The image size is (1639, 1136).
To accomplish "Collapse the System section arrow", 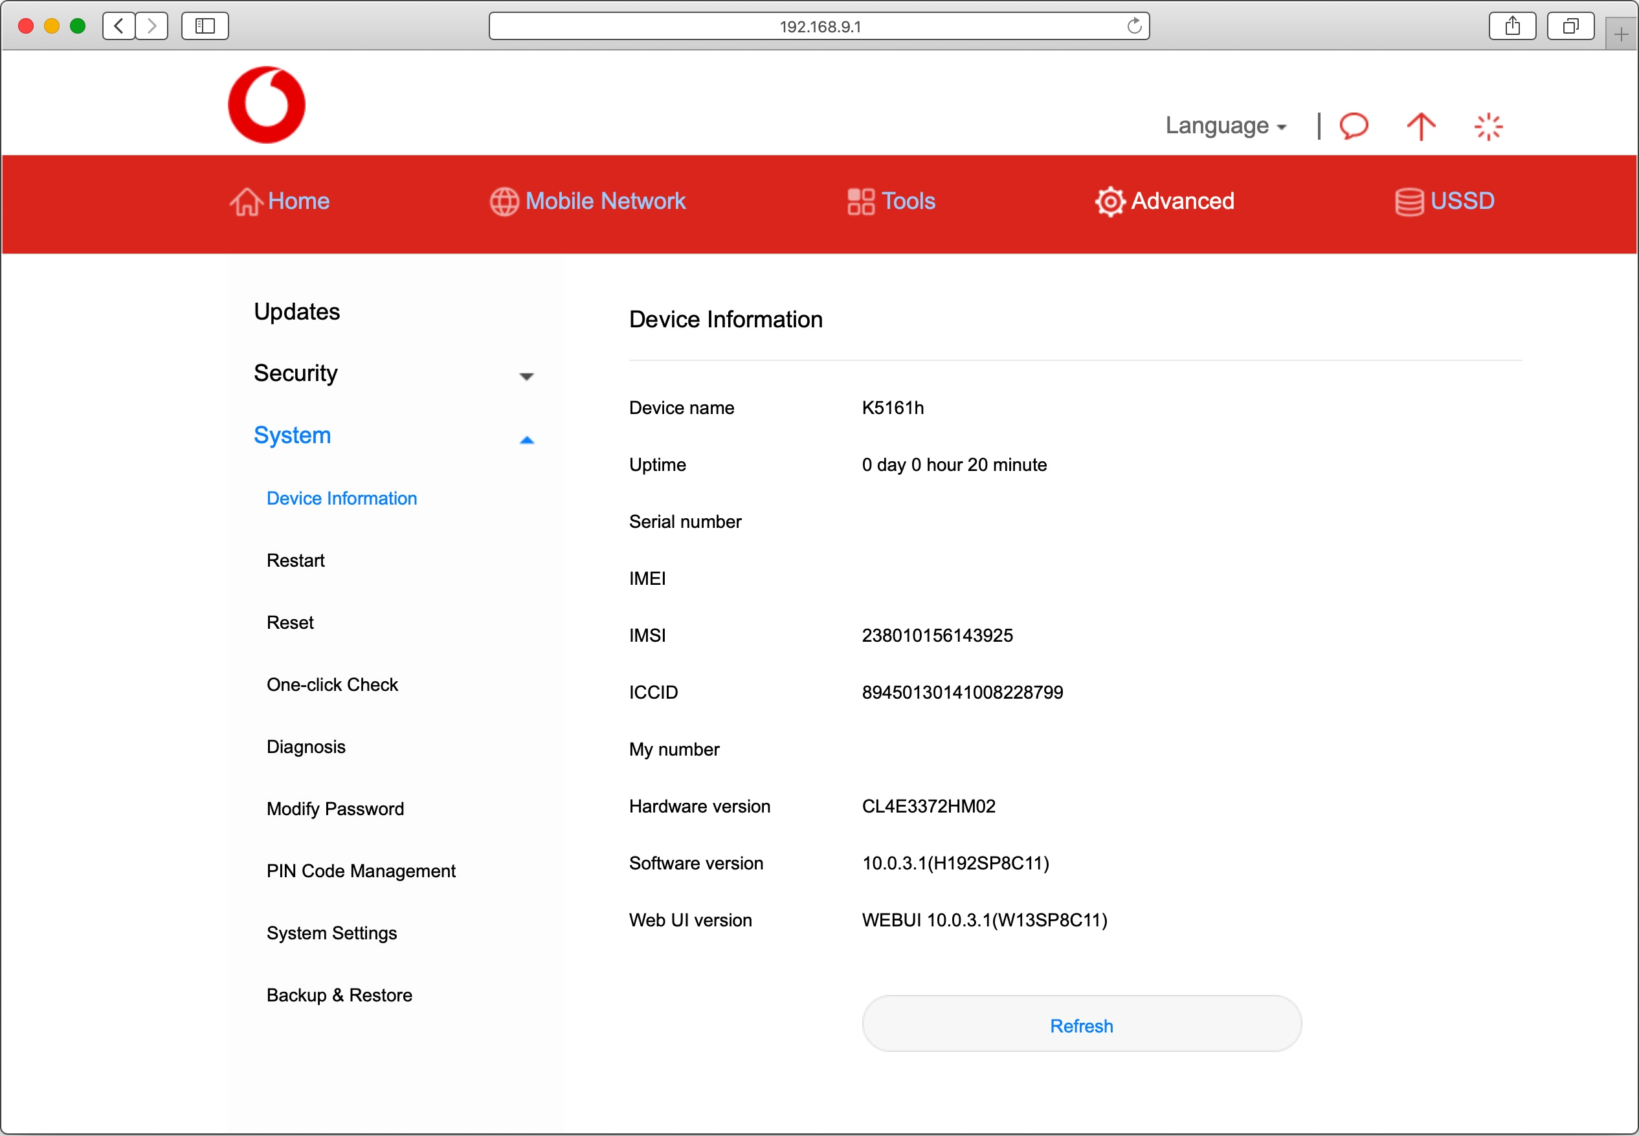I will [x=526, y=440].
